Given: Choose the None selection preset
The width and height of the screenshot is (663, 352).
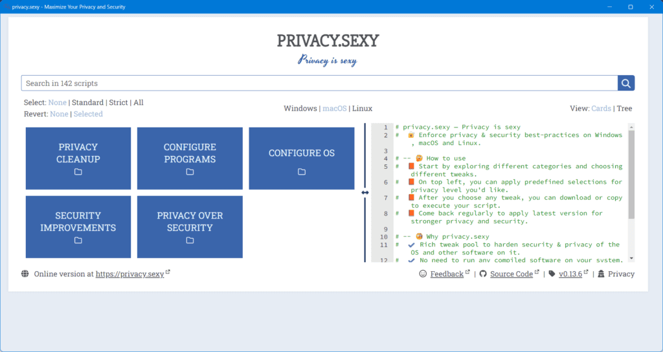Looking at the screenshot, I should tap(57, 102).
